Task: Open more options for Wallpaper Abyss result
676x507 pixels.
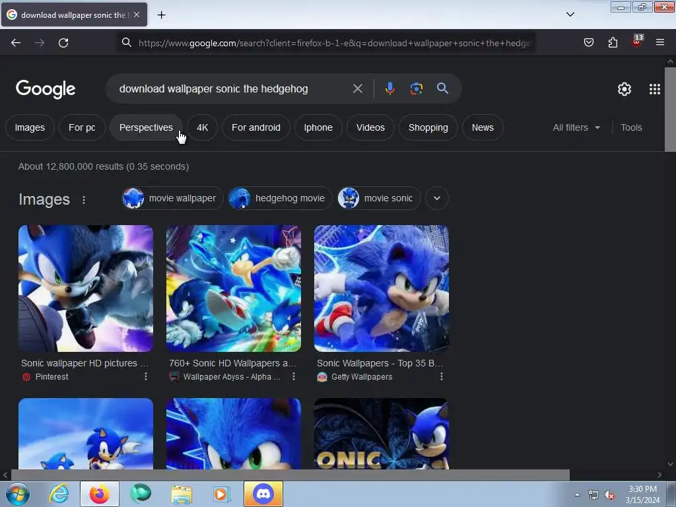Action: [x=294, y=376]
